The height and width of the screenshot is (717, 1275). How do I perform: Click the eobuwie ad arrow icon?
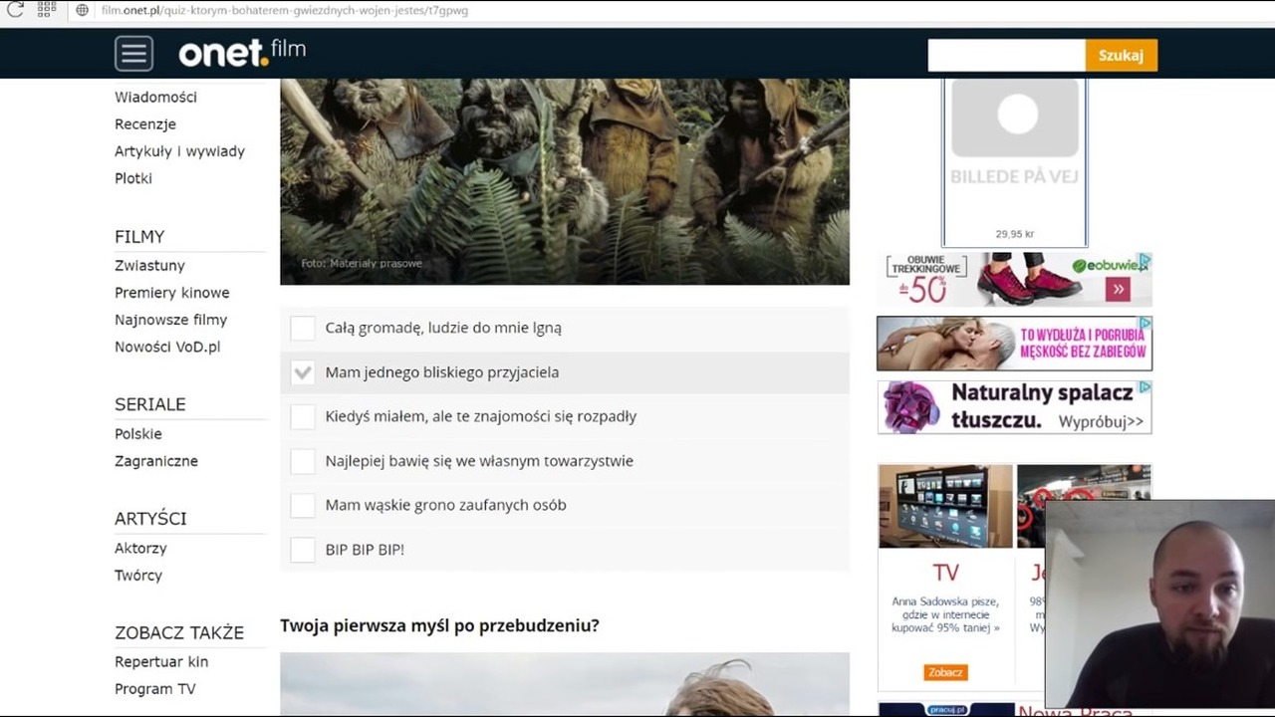coord(1118,290)
